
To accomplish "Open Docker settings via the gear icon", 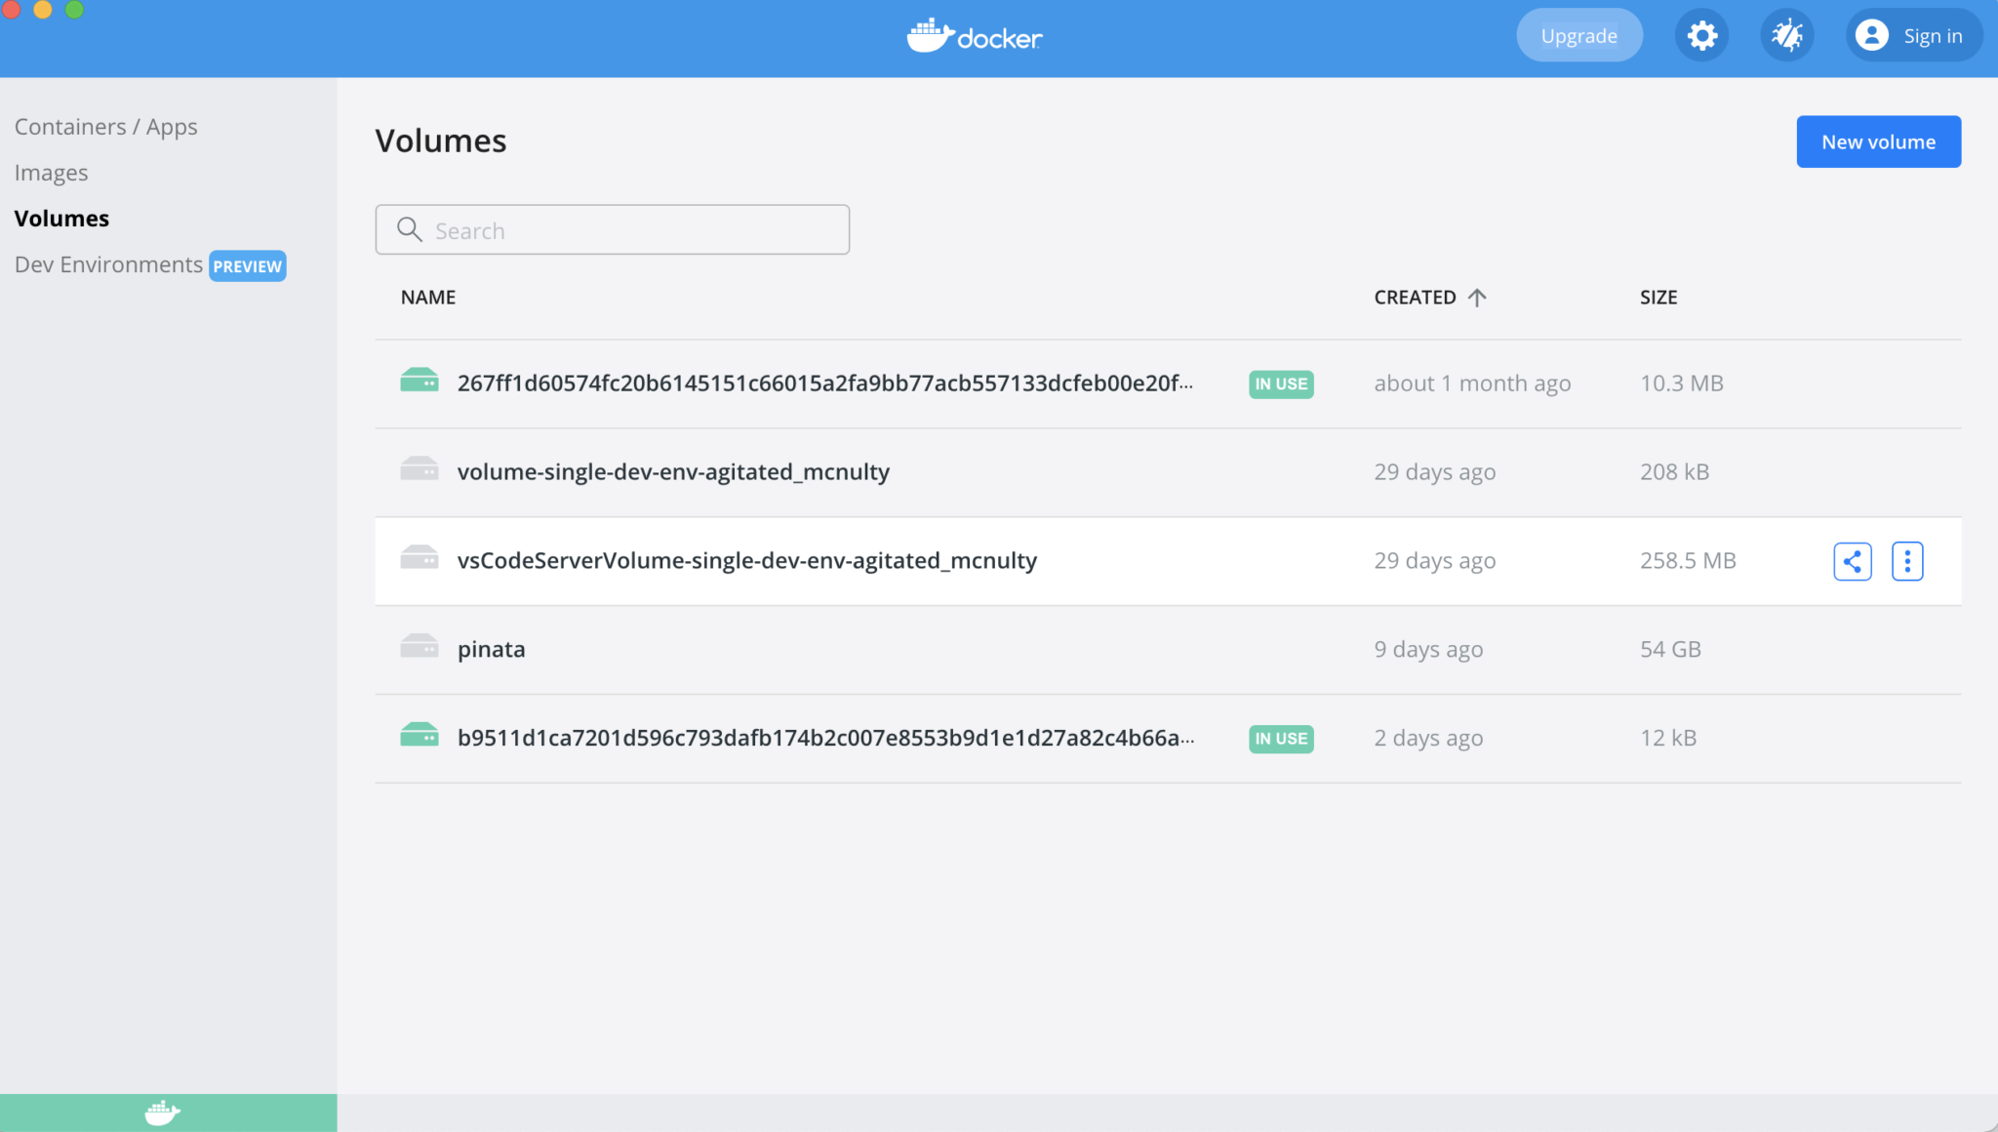I will [1700, 34].
